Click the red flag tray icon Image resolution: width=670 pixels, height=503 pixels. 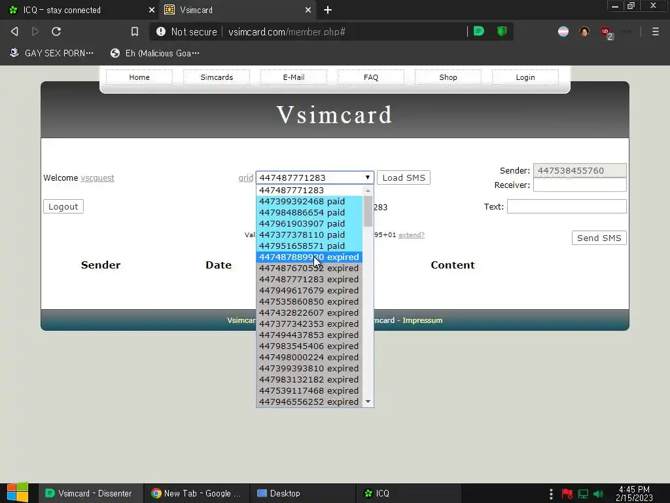567,494
